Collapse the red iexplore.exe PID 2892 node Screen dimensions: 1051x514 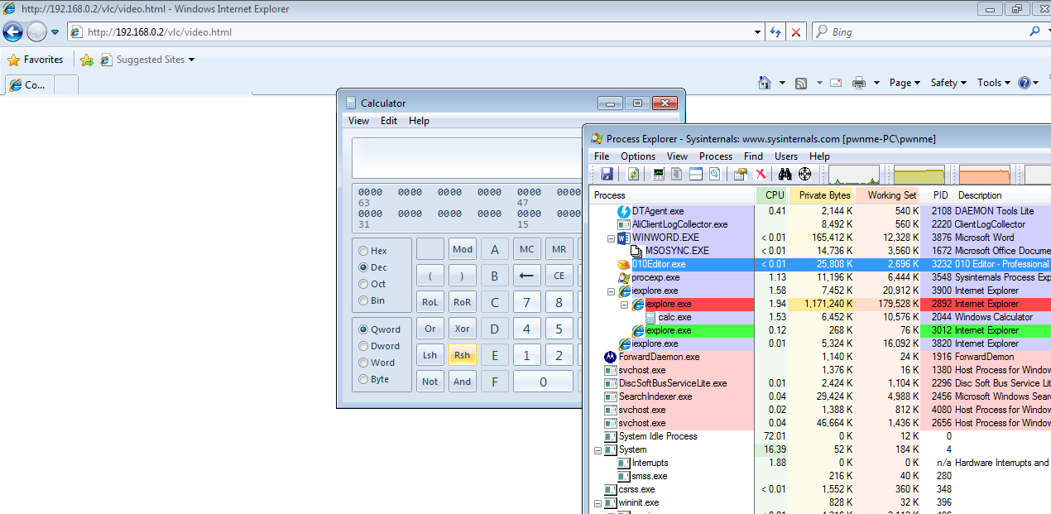(625, 304)
